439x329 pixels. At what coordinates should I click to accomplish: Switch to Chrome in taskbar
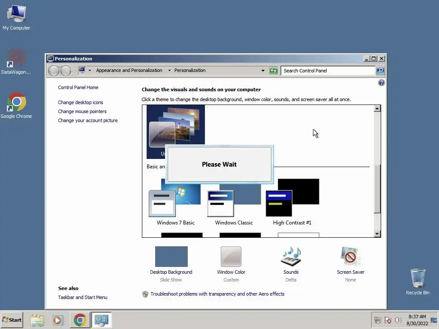(80, 320)
